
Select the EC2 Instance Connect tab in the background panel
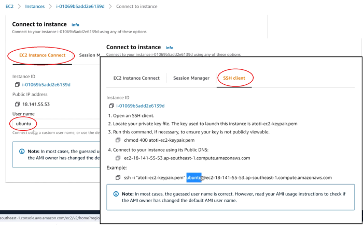[43, 55]
